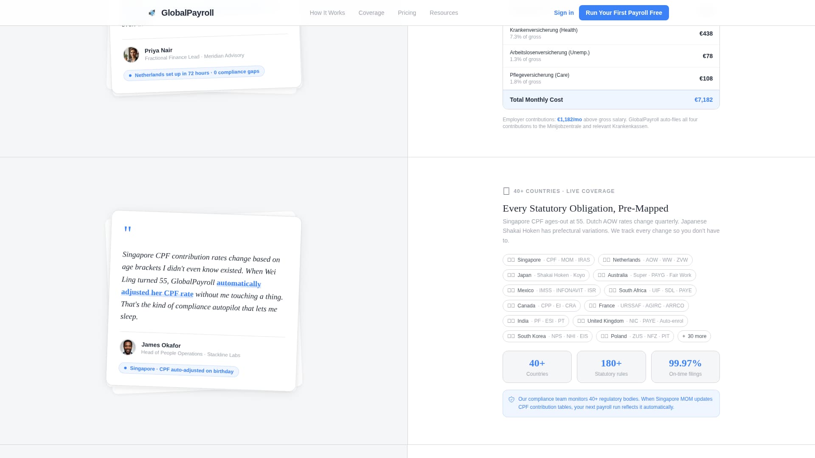The width and height of the screenshot is (815, 458).
Task: Open the Resources menu
Action: click(x=444, y=13)
